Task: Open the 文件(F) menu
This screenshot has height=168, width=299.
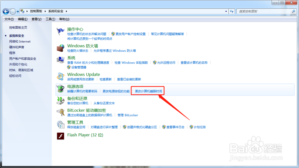Action: [x=9, y=19]
